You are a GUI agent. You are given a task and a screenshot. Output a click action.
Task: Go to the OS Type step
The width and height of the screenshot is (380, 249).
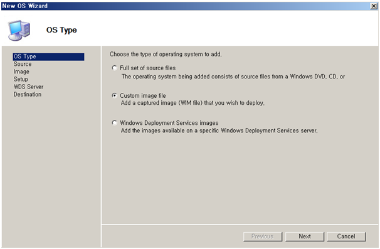48,56
